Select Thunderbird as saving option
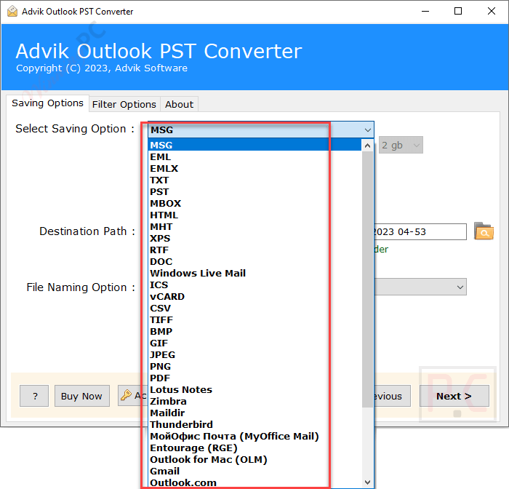This screenshot has height=489, width=509. point(254,425)
